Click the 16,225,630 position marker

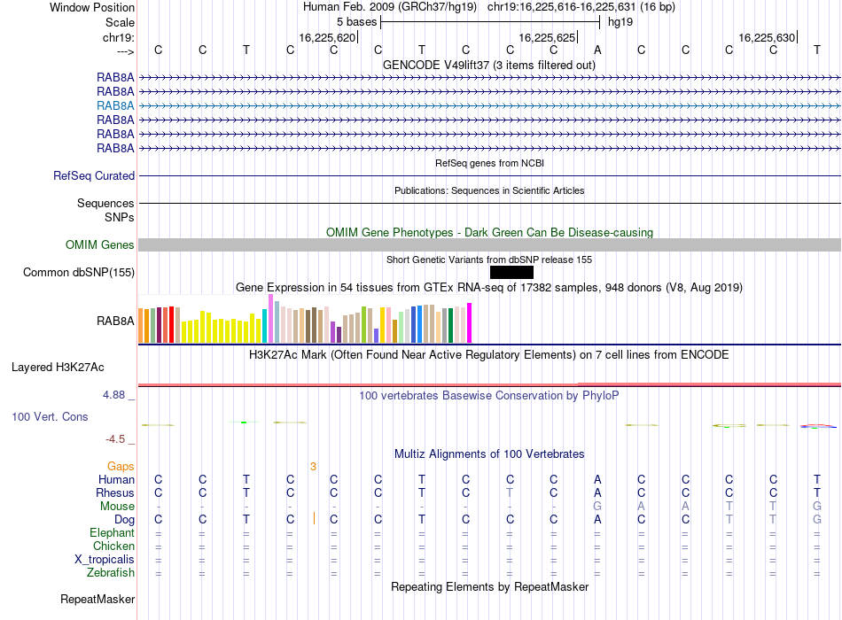(x=767, y=37)
